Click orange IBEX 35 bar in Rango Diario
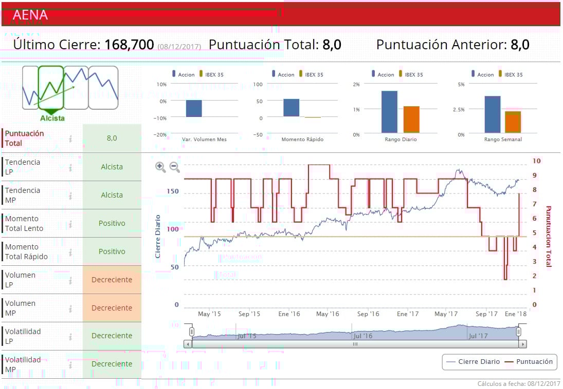The image size is (563, 389). (411, 120)
